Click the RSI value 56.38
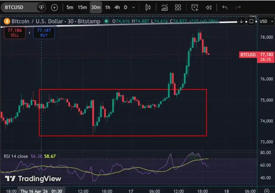 pos(37,156)
